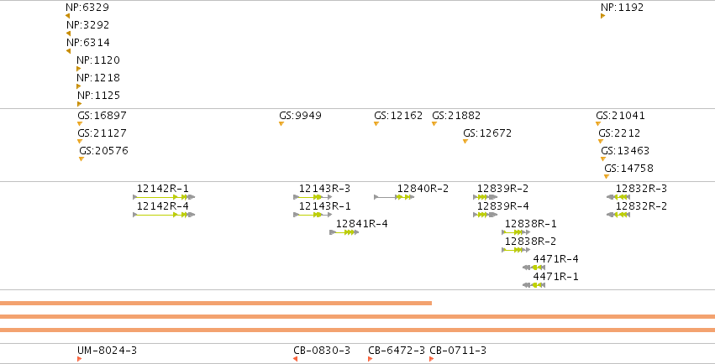Click transcript 12142R-4 gene model
The width and height of the screenshot is (715, 364).
coord(164,215)
